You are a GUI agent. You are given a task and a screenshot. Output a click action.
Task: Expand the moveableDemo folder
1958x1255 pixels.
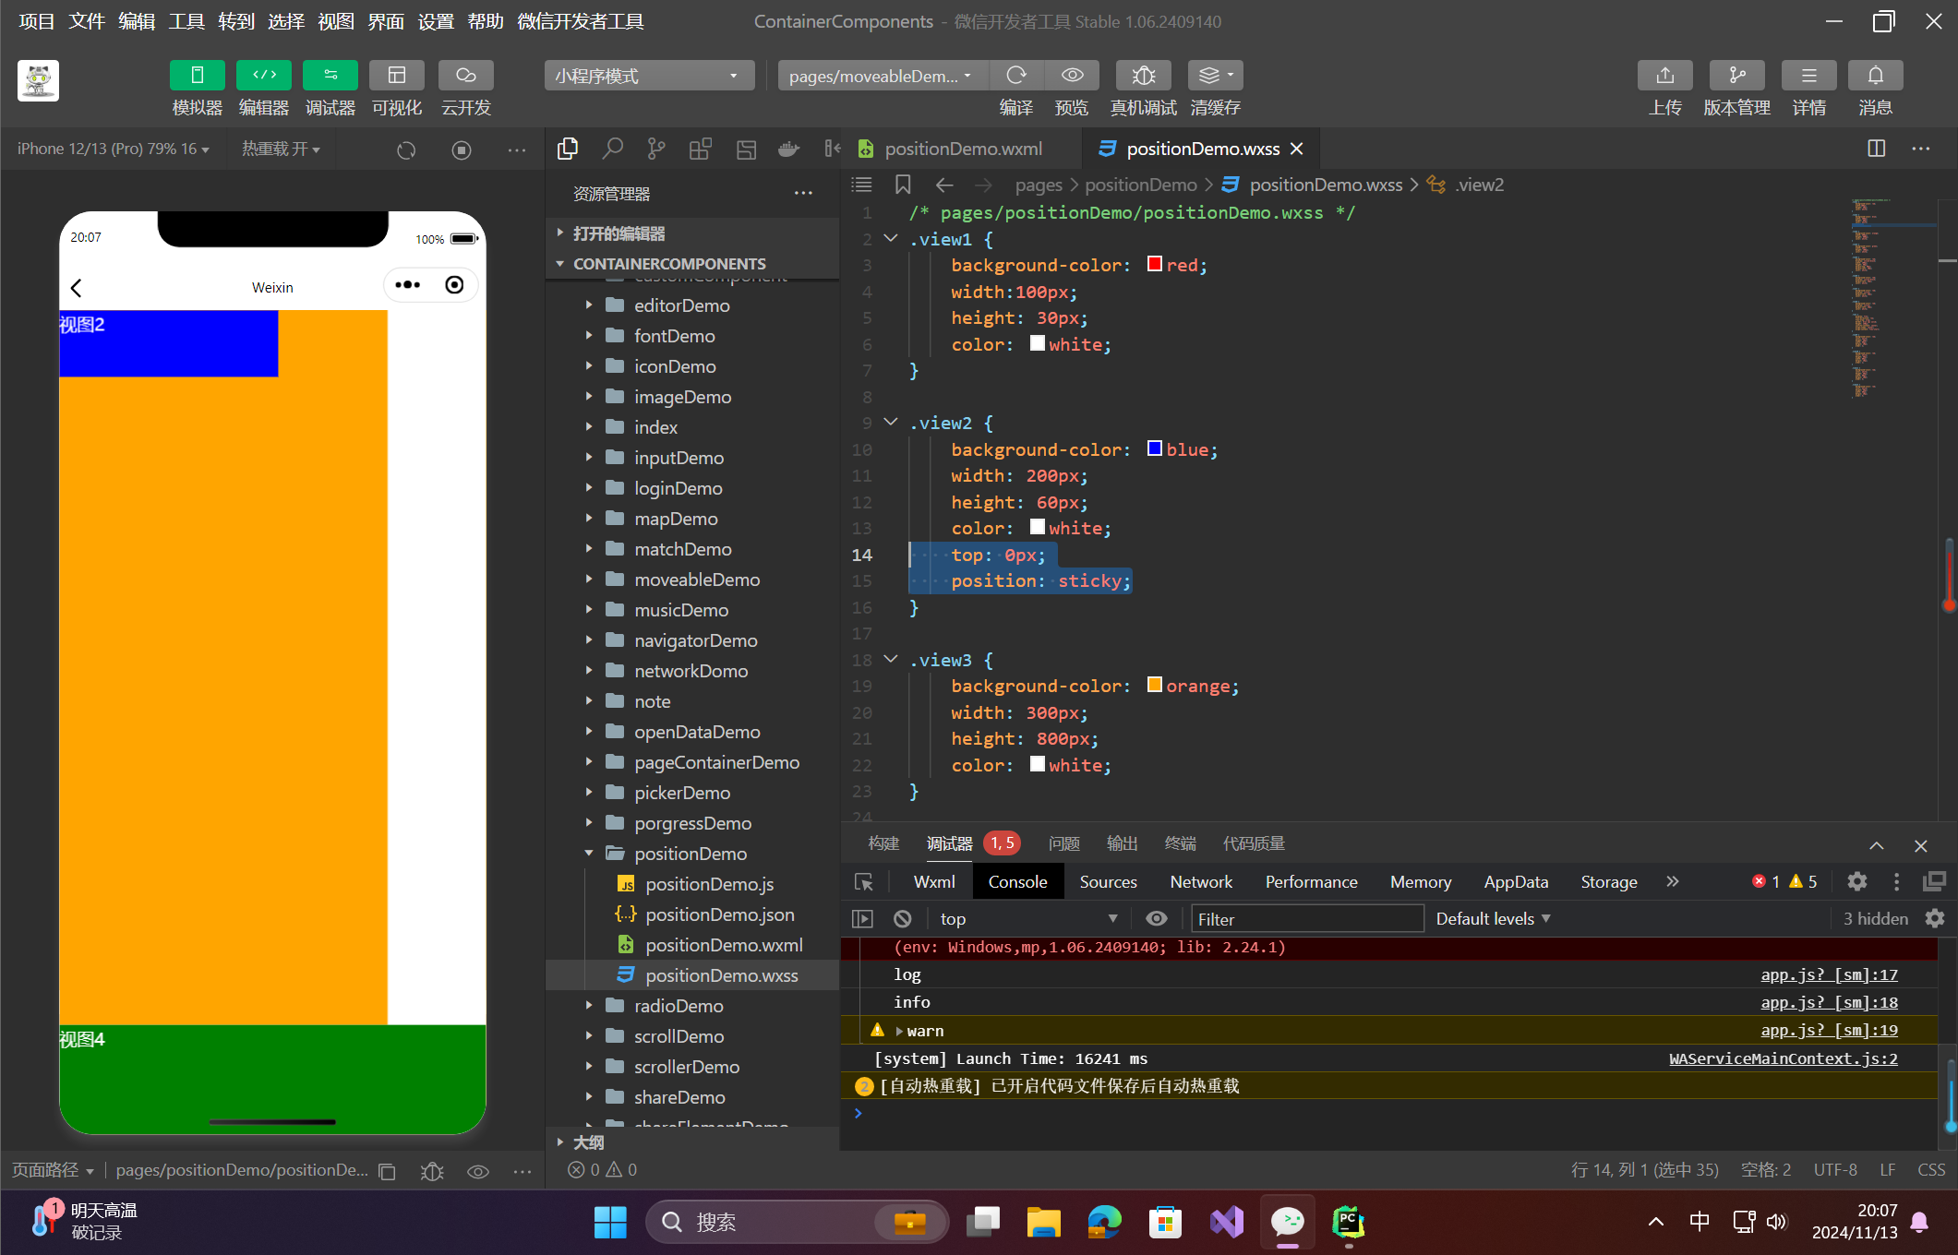click(x=696, y=580)
